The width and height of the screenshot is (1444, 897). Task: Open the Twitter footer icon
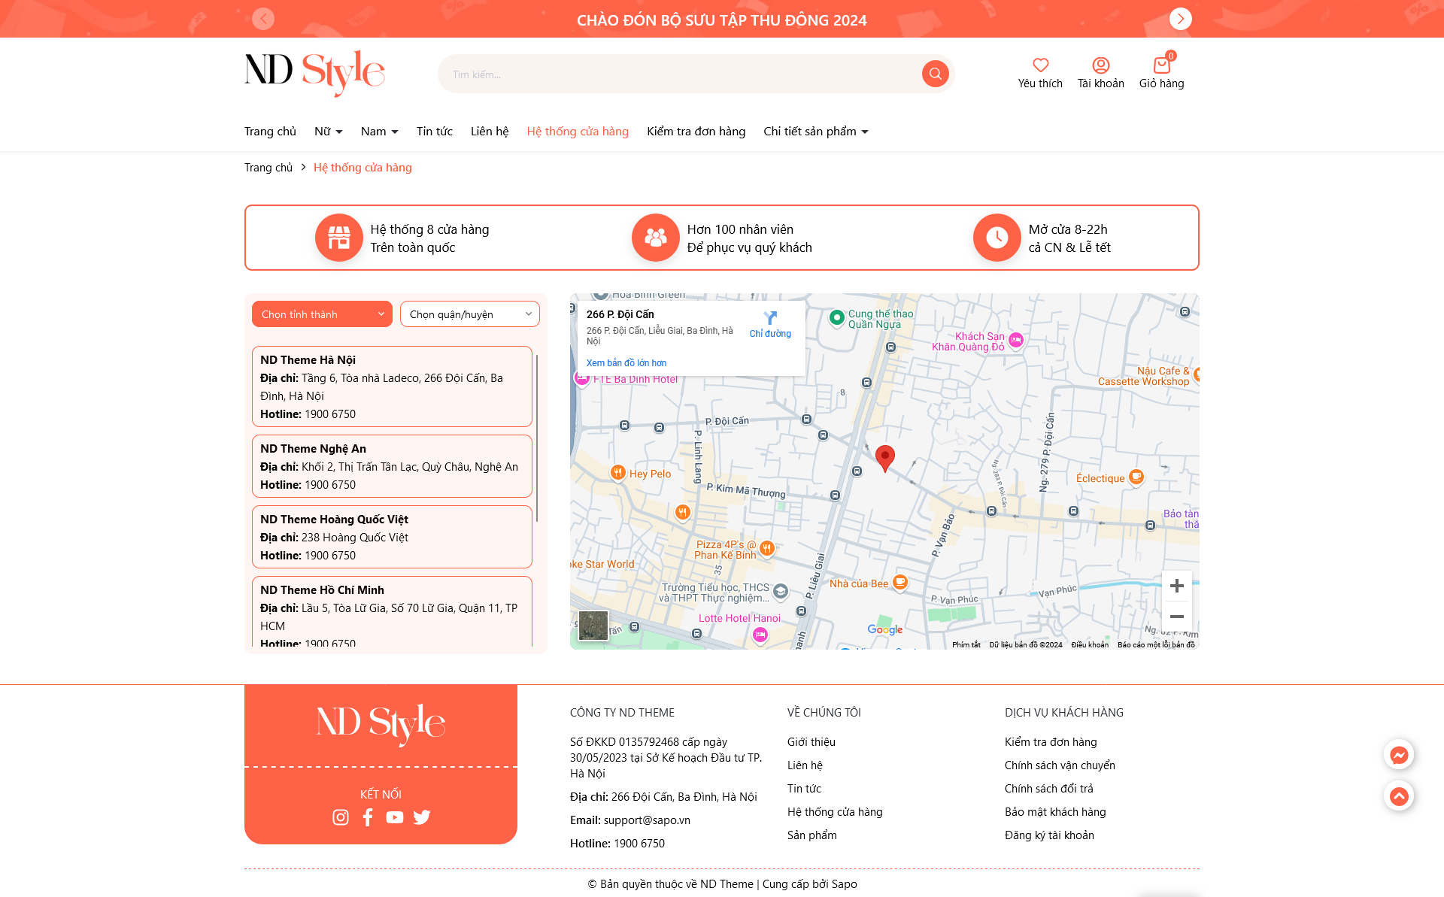[422, 817]
